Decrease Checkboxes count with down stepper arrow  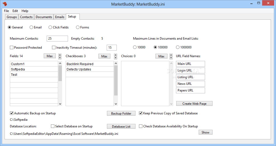pos(116,58)
